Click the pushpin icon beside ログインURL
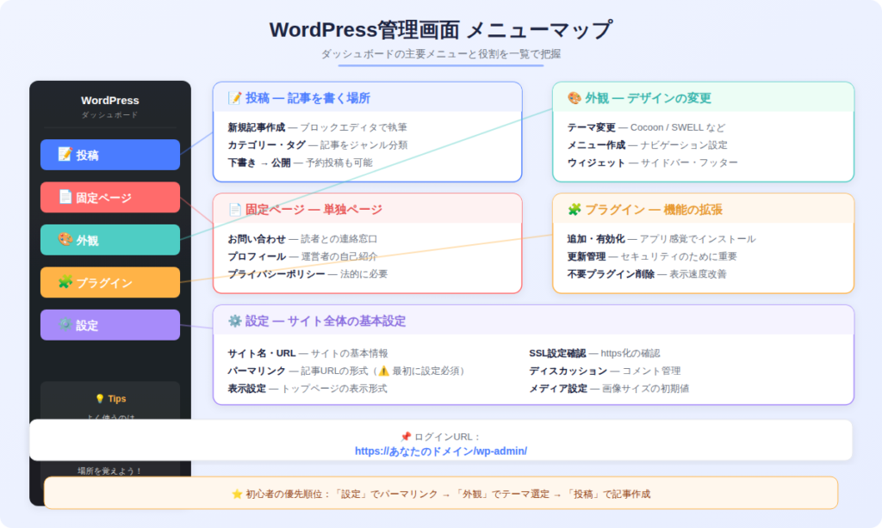Screen dimensions: 882x528 (x=406, y=437)
